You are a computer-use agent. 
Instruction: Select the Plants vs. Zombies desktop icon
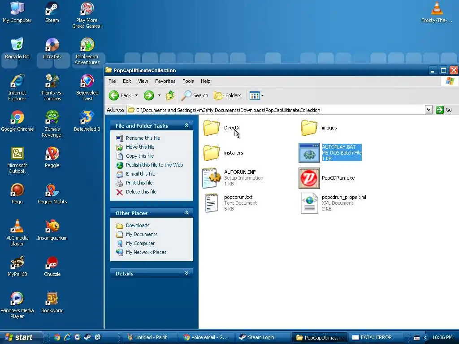(x=52, y=87)
